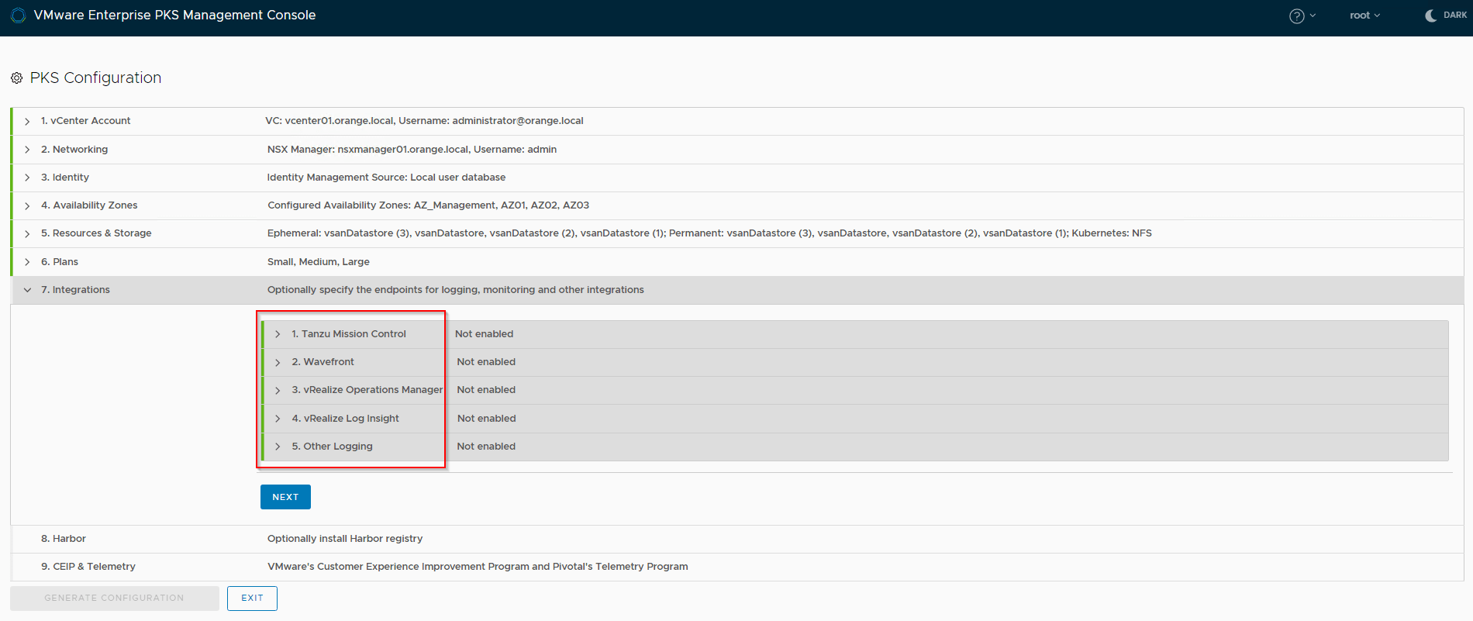Image resolution: width=1473 pixels, height=621 pixels.
Task: Click the Customer Experience Improvement Program text
Action: coord(478,567)
